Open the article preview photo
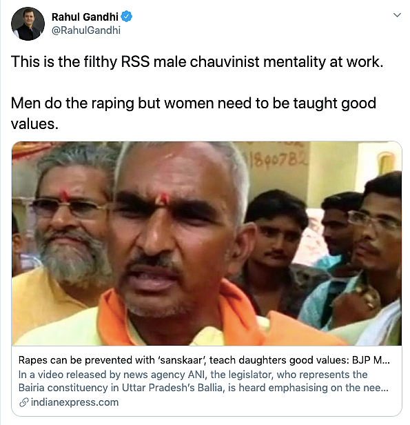 pos(207,244)
